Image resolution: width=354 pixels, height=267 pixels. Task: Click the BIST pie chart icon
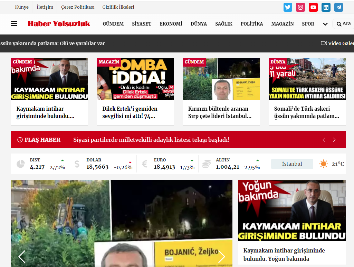coord(21,164)
